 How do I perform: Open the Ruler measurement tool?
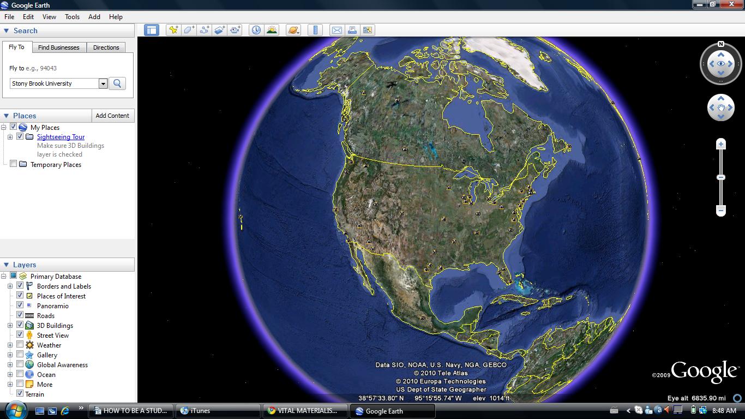pyautogui.click(x=315, y=30)
